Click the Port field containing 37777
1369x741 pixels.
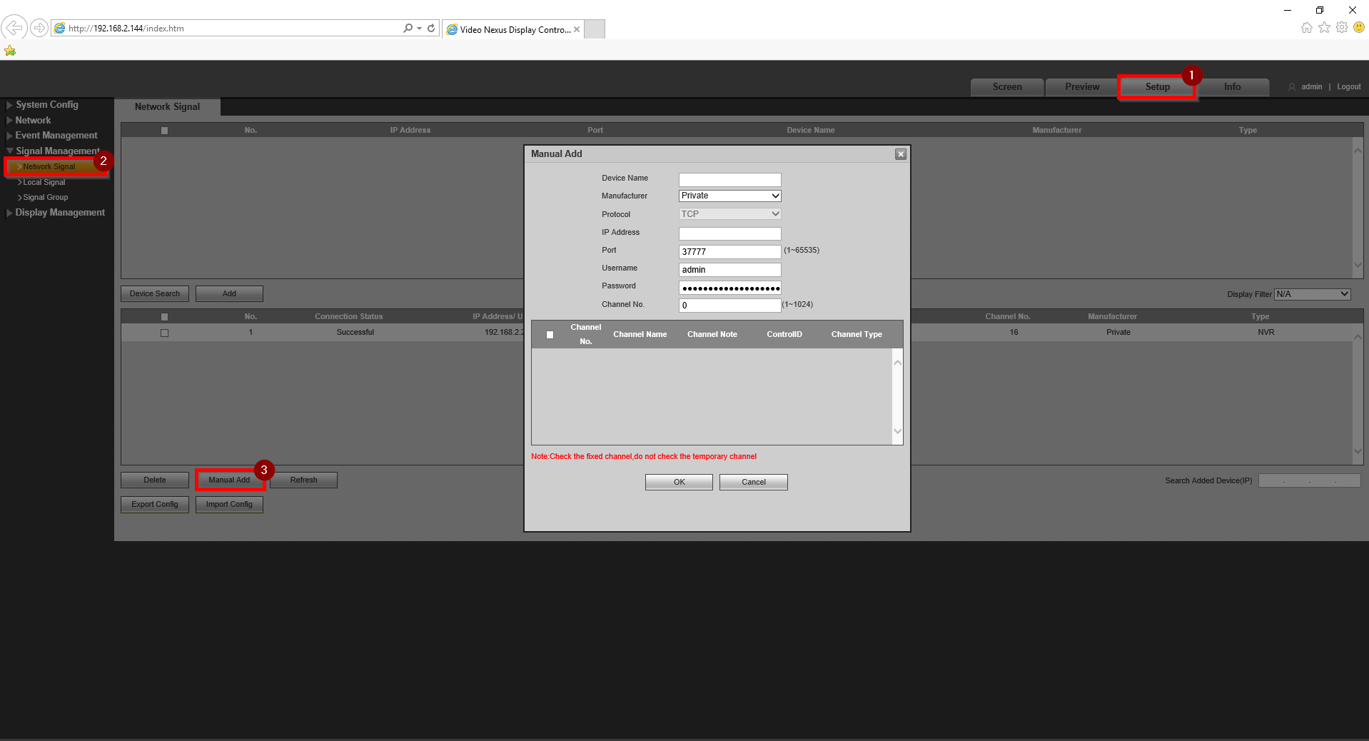click(x=729, y=252)
